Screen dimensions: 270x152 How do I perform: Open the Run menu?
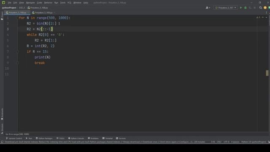[x=56, y=3]
